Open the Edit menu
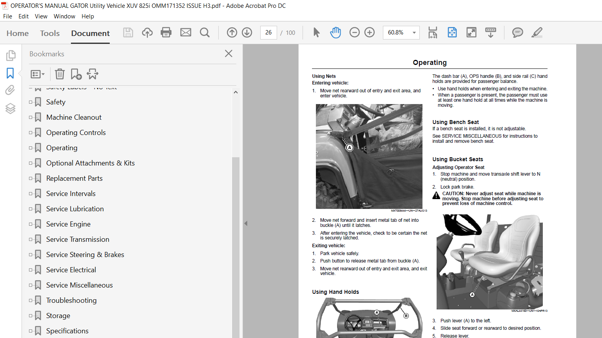This screenshot has width=602, height=338. [24, 16]
